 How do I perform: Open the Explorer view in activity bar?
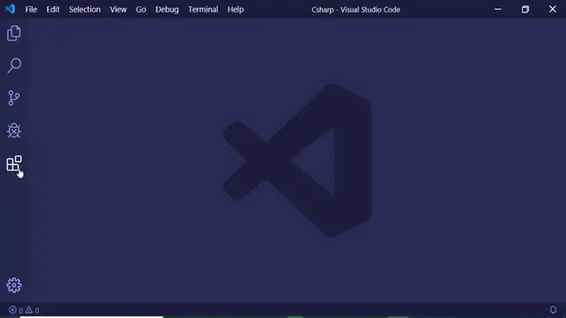(14, 34)
